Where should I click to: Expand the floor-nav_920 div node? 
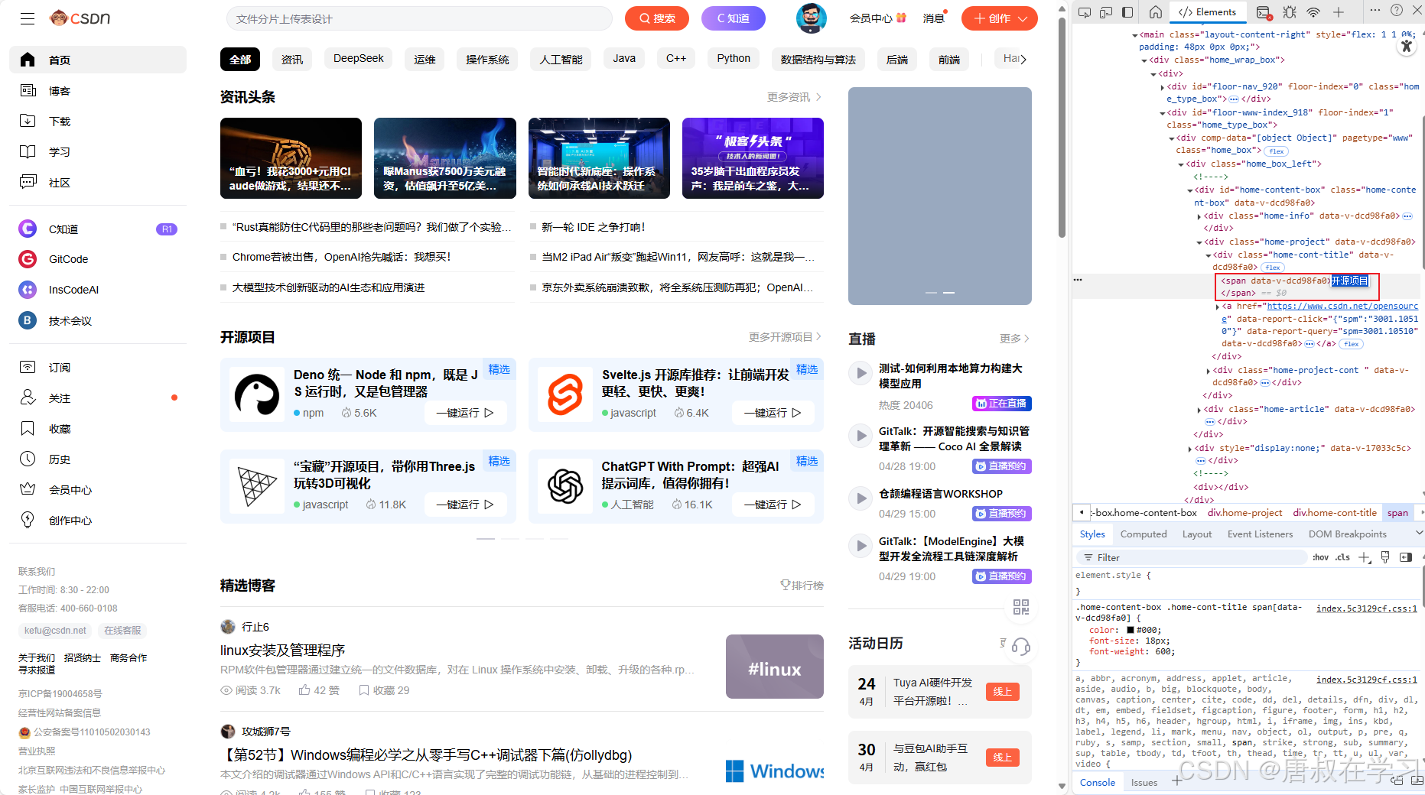click(x=1163, y=86)
